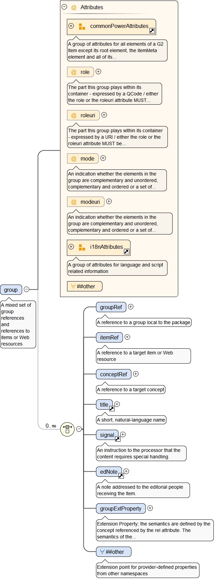Viewport: 224px width, 579px height.
Task: Click the i18nAttributes group icon
Action: tap(82, 247)
